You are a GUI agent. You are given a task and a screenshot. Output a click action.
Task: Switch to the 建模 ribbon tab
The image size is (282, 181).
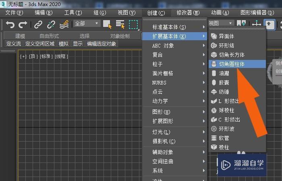coord(20,36)
